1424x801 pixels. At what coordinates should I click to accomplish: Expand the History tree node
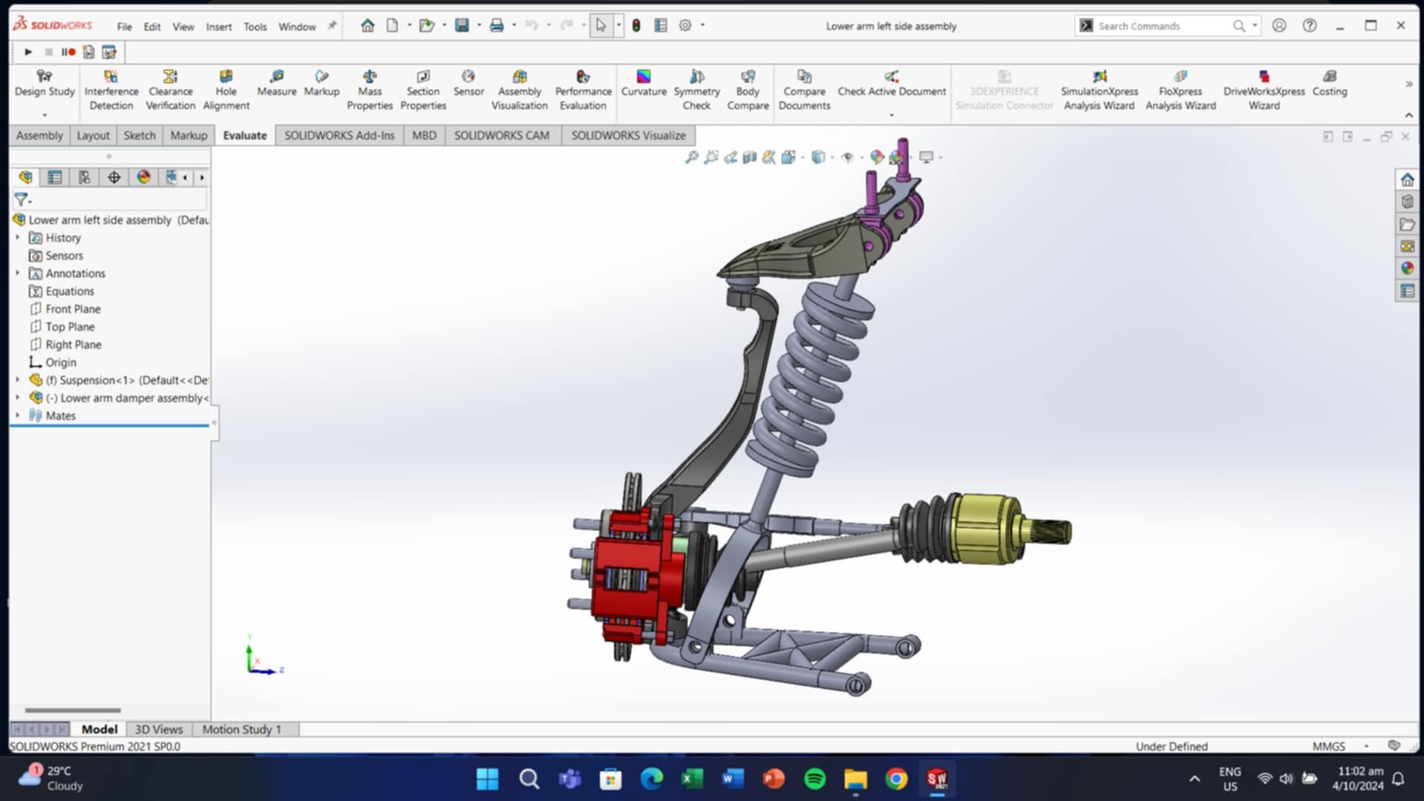point(18,237)
